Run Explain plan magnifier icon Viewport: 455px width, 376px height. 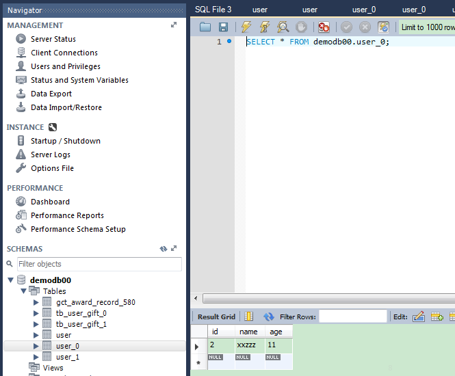(x=283, y=27)
